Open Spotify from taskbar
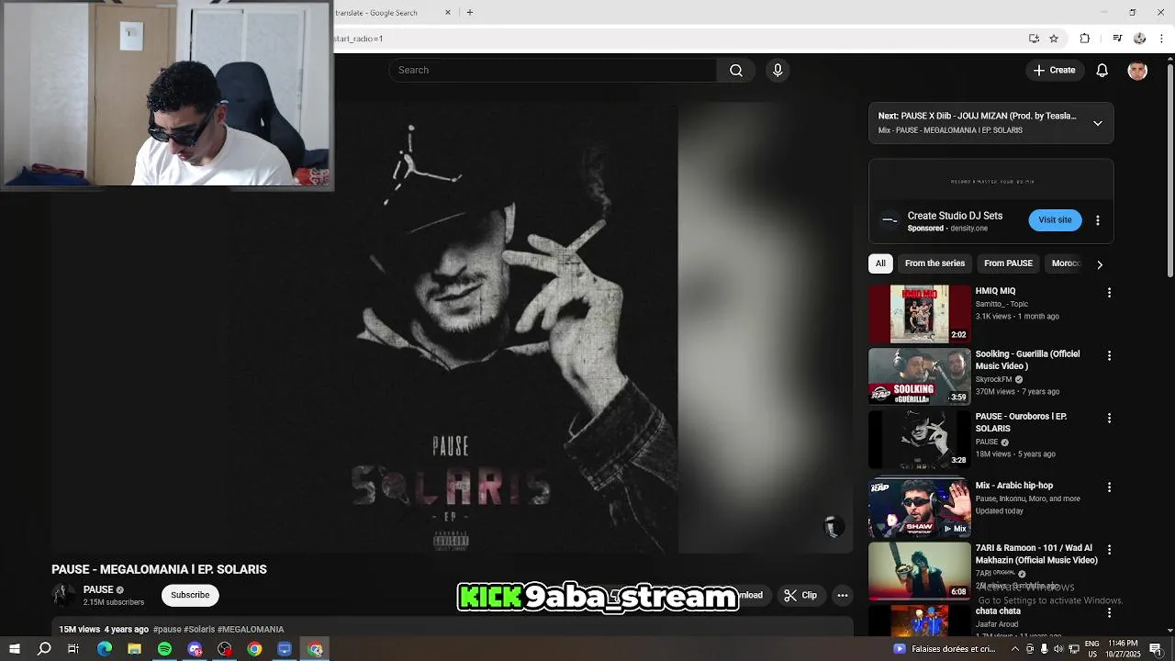This screenshot has height=661, width=1175. [x=164, y=649]
